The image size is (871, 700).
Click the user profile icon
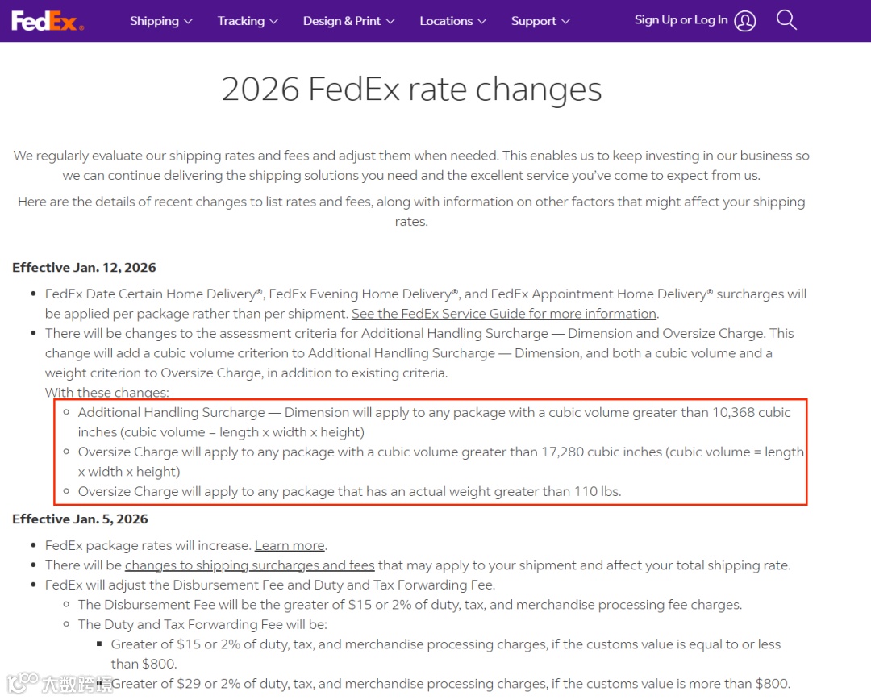pos(746,21)
